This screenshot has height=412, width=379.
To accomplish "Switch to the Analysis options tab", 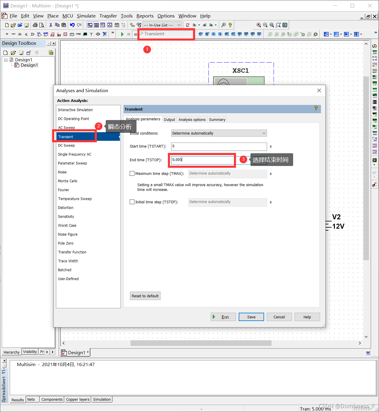I will (192, 119).
